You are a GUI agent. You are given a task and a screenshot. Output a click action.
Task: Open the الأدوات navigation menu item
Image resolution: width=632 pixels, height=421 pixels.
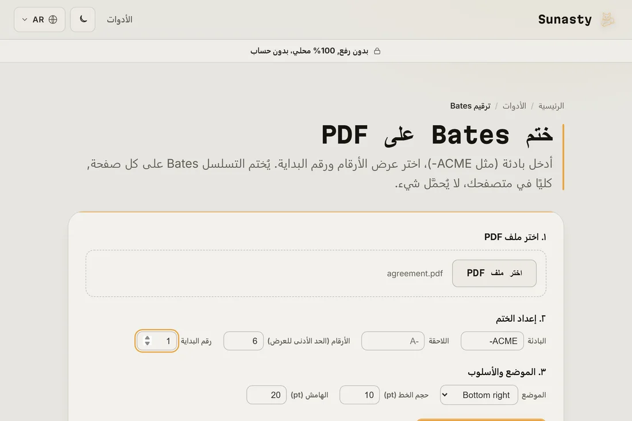coord(120,20)
